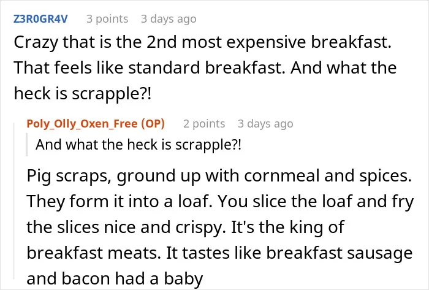
Task: Open the 3 days ago timestamp on the OP reply
Action: [x=265, y=124]
